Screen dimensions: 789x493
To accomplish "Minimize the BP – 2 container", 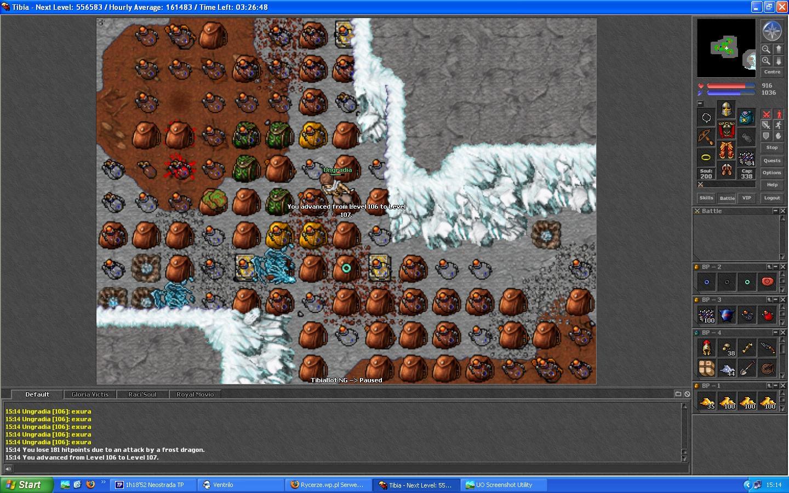I will point(775,267).
